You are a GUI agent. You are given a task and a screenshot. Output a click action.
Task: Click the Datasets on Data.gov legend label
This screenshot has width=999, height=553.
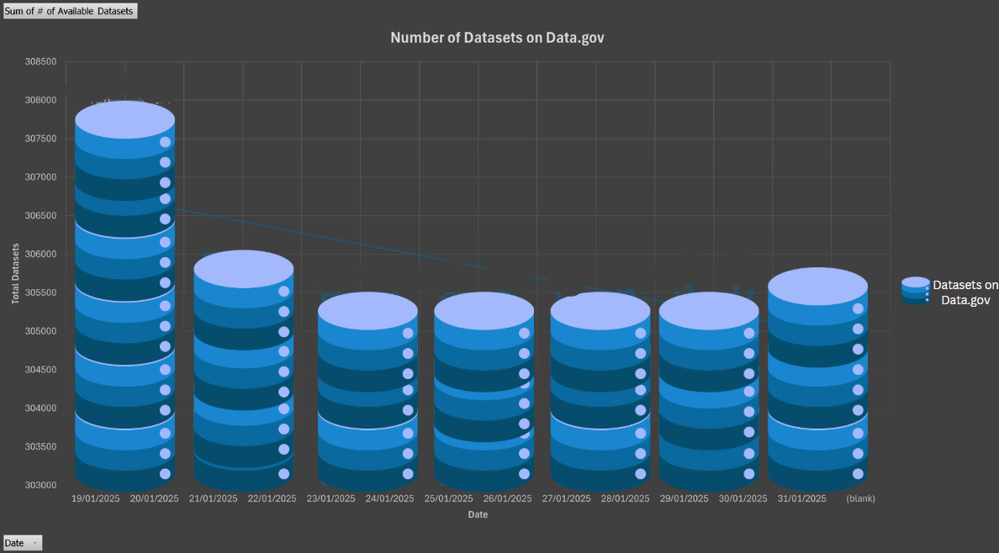[965, 292]
